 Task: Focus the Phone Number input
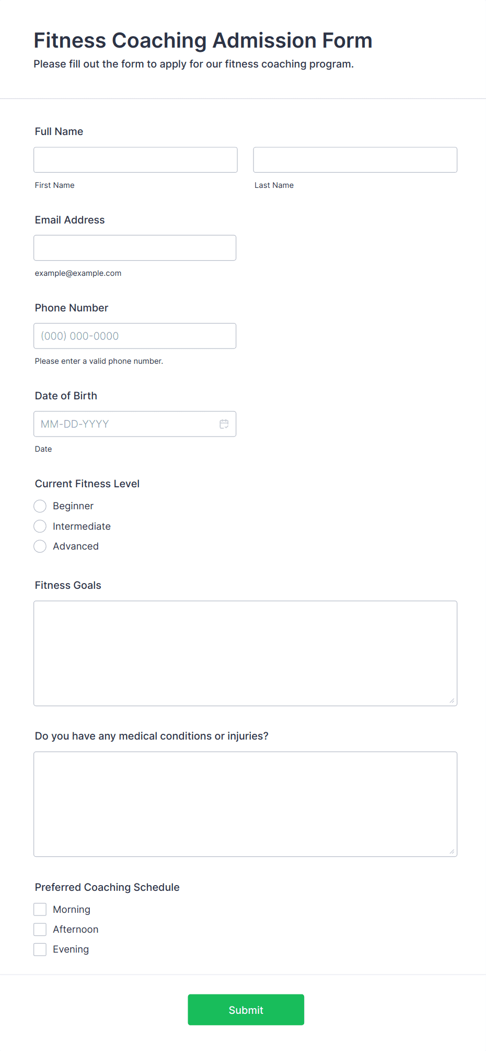tap(135, 336)
